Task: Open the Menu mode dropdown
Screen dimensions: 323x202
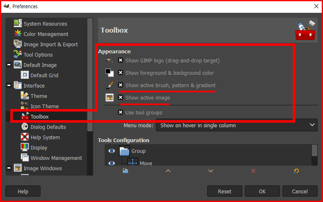Action: (x=237, y=125)
